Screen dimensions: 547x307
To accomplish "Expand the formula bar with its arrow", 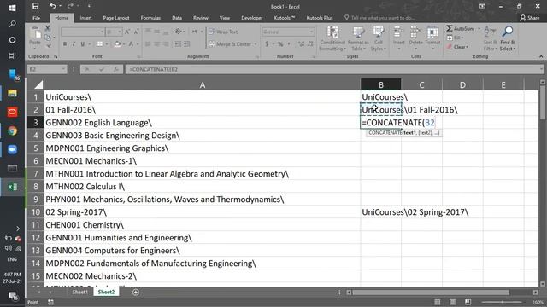I will click(541, 69).
